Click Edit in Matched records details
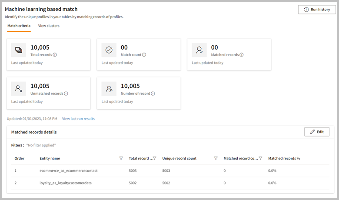The width and height of the screenshot is (339, 200). (317, 132)
